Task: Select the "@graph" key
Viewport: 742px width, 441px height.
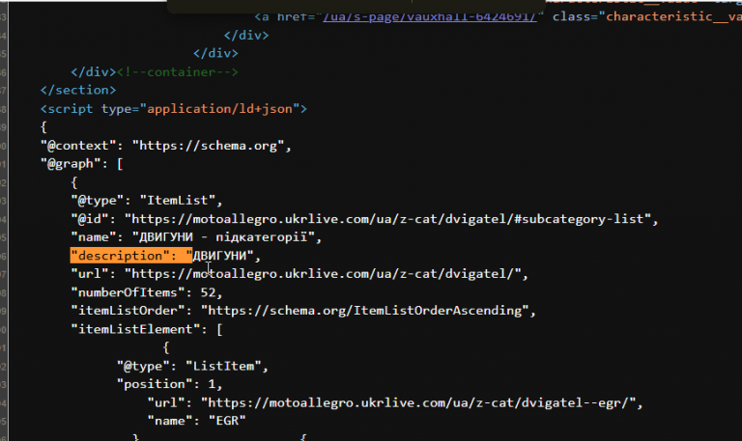Action: click(x=71, y=163)
